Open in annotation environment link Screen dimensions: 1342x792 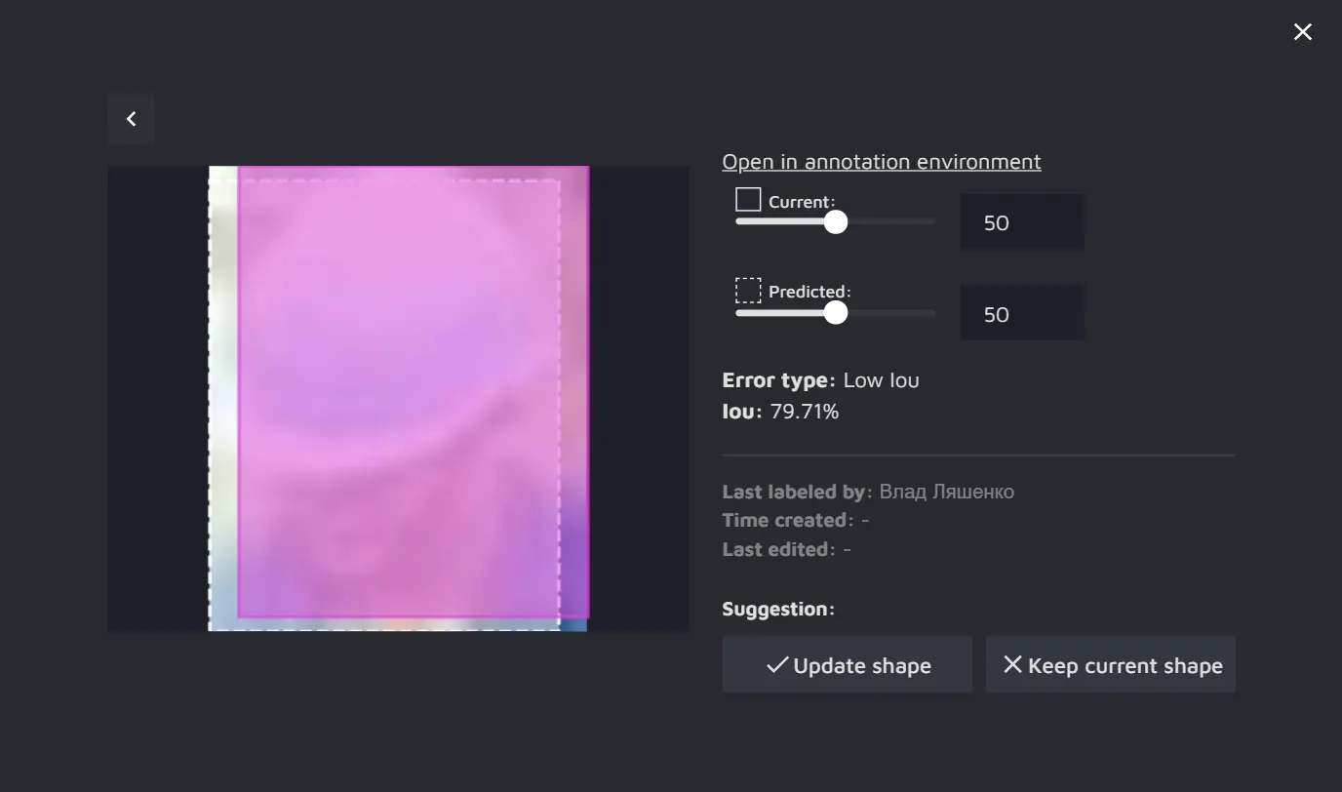(x=881, y=162)
